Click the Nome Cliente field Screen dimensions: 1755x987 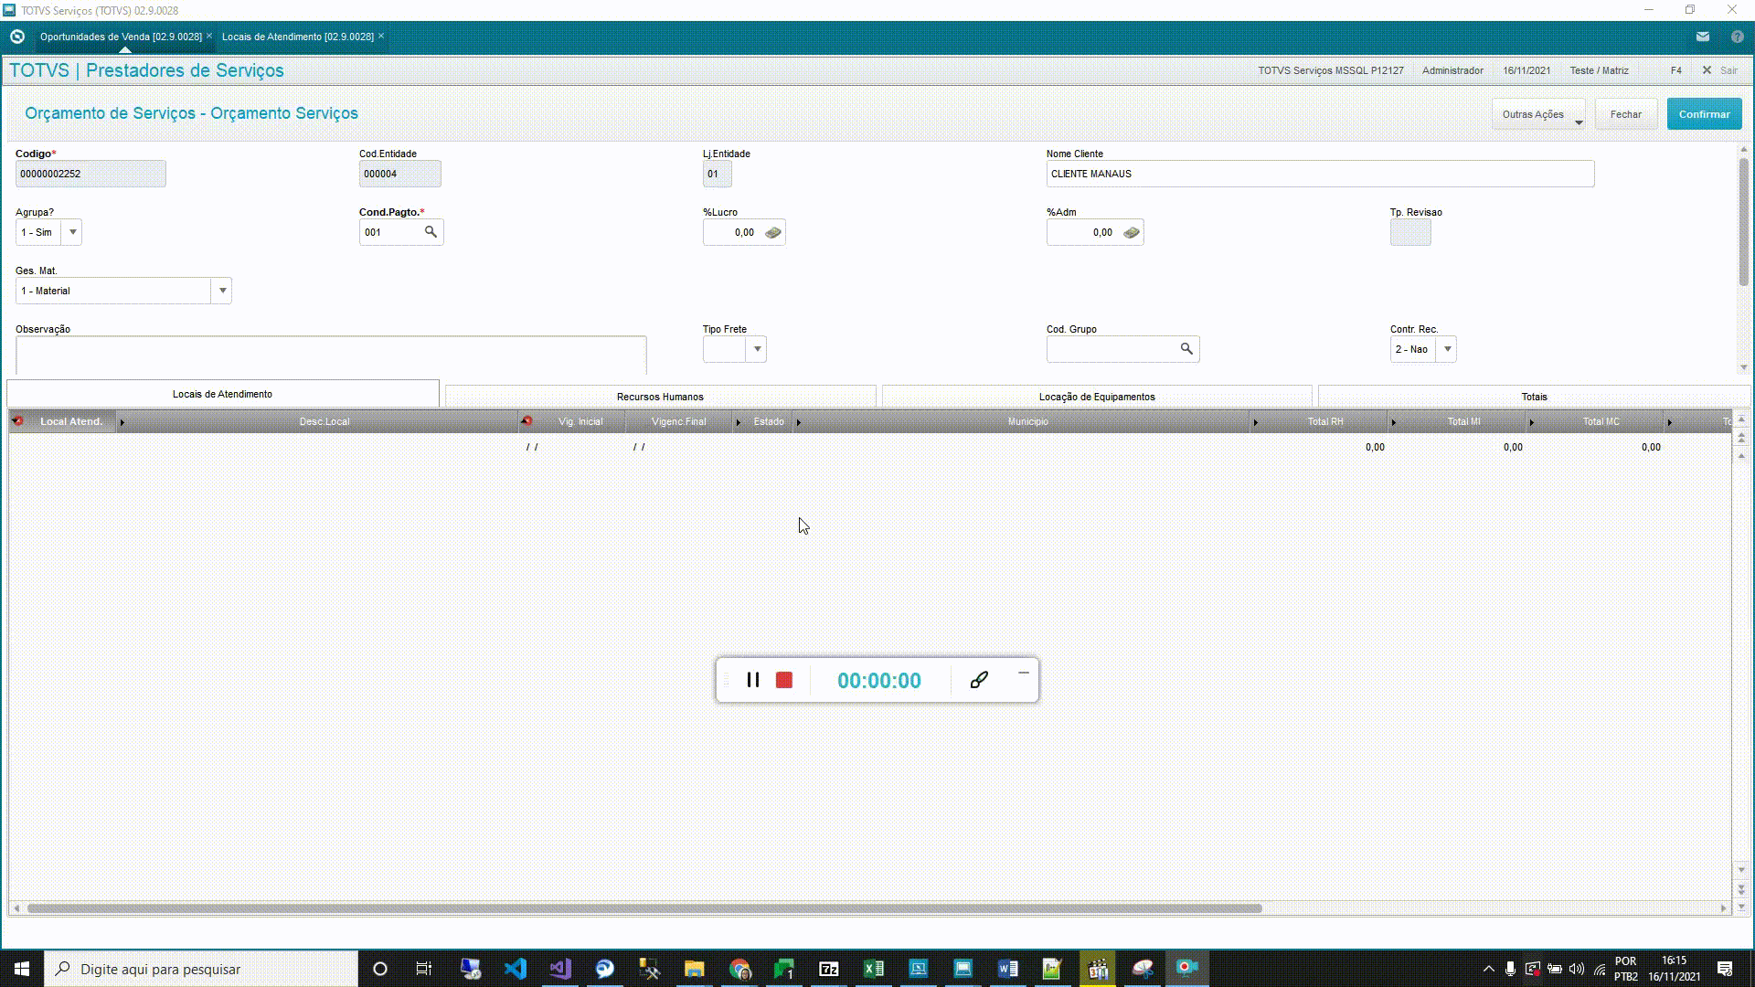tap(1320, 174)
